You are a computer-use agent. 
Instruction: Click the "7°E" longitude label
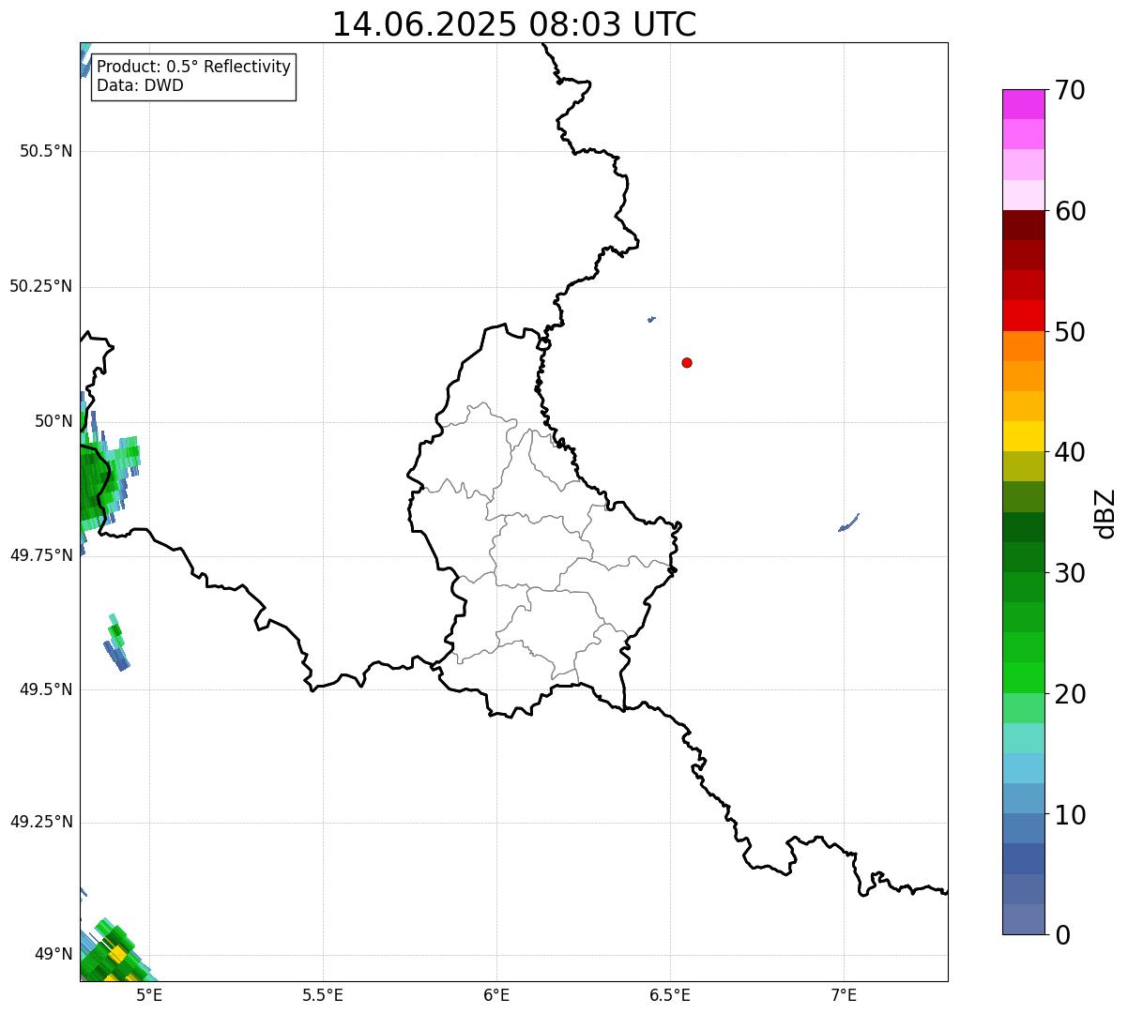pyautogui.click(x=844, y=995)
